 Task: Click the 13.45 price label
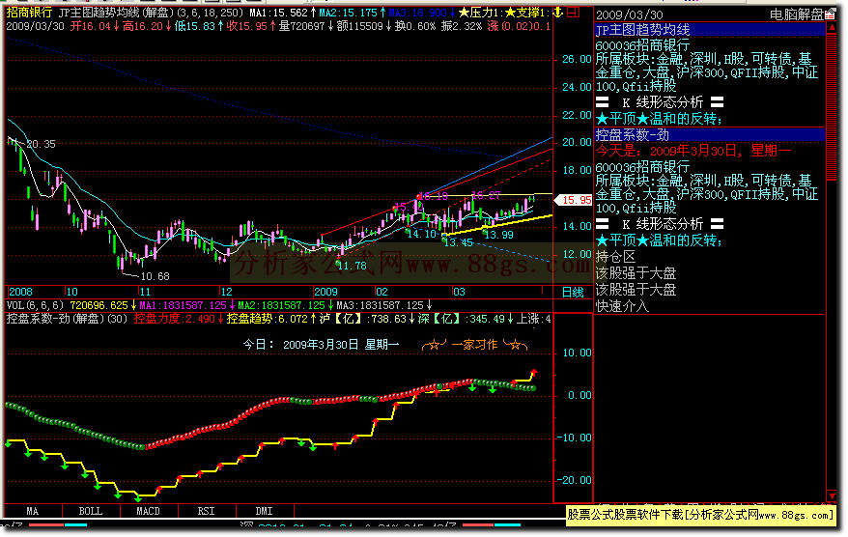459,242
